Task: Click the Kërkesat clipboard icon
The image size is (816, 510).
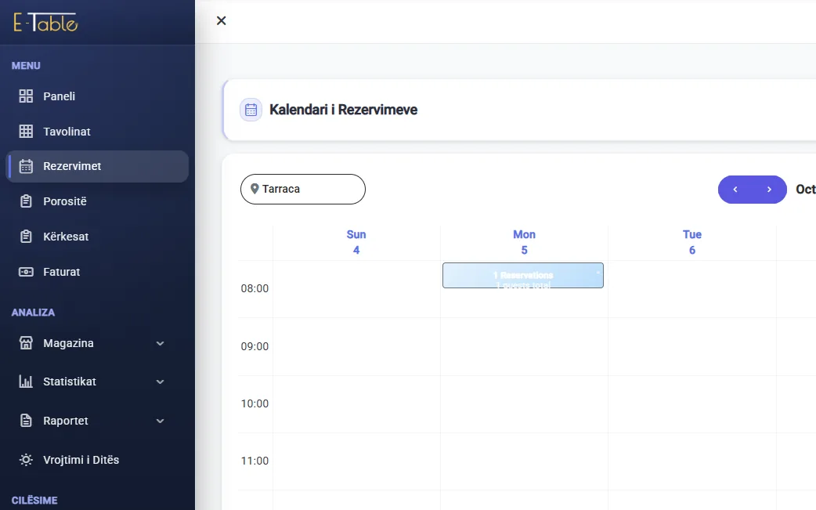Action: 26,237
